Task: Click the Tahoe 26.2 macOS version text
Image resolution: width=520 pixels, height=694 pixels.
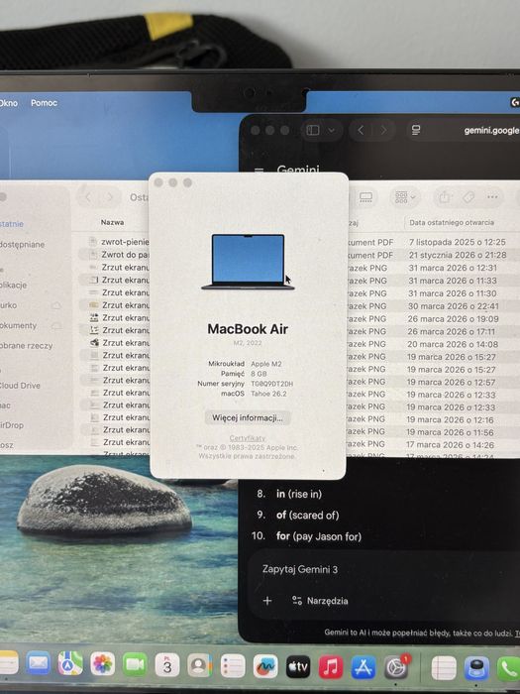Action: (x=268, y=394)
